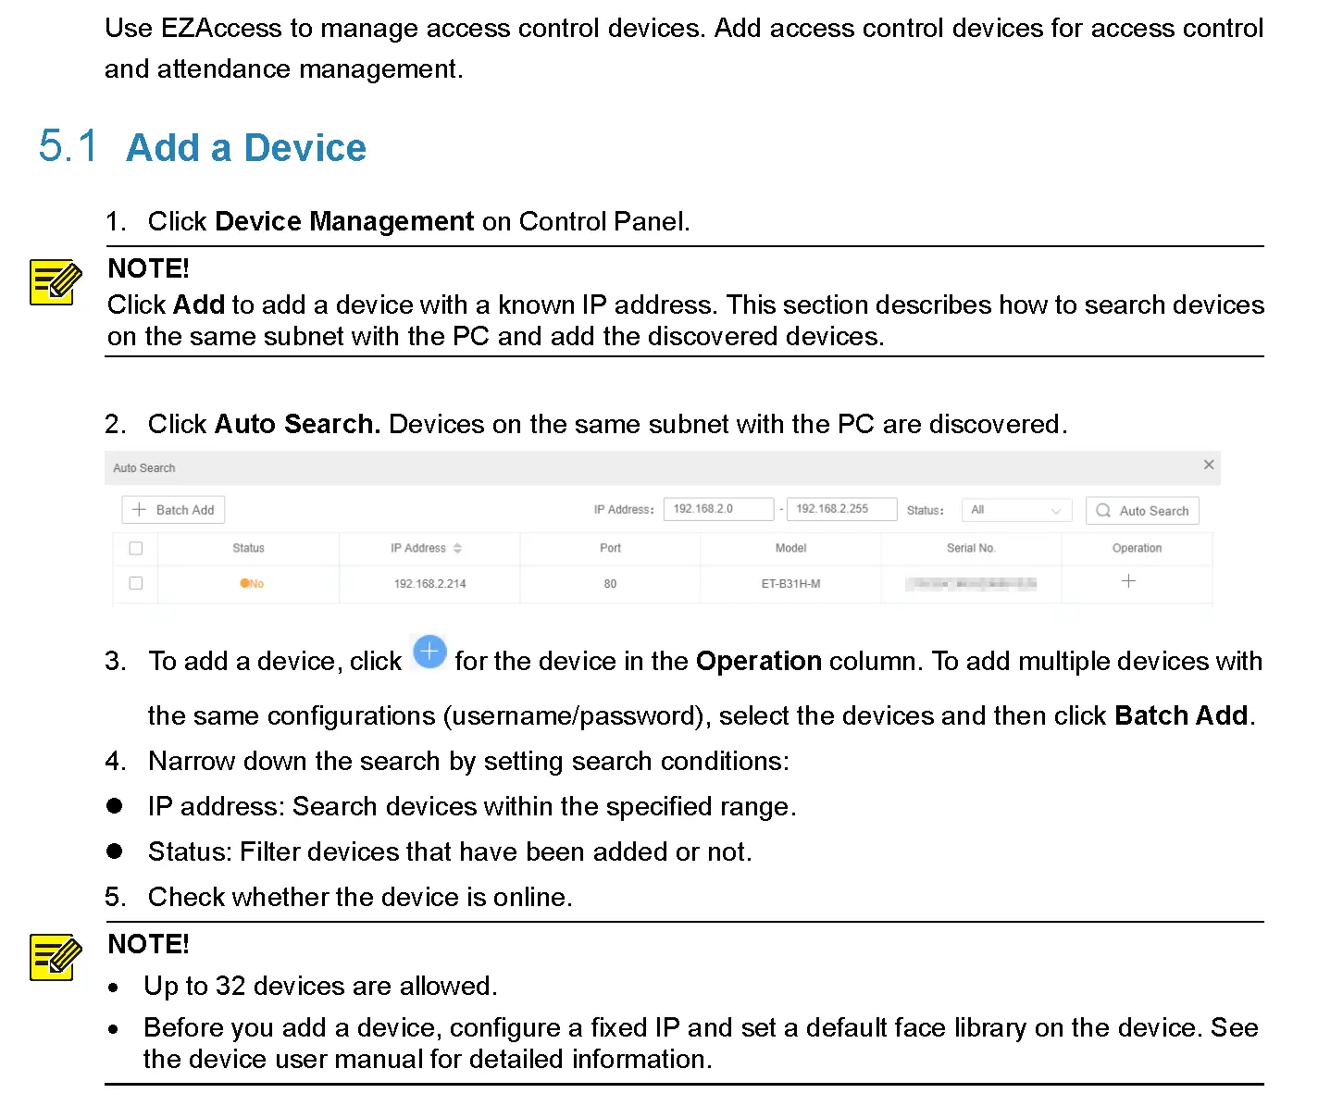The image size is (1318, 1106).
Task: Click the plus icon inside Batch Add
Action: (139, 509)
